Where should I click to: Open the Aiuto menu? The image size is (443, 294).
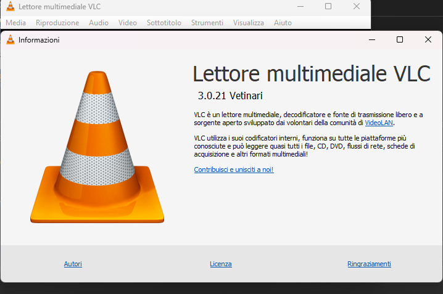[x=283, y=23]
